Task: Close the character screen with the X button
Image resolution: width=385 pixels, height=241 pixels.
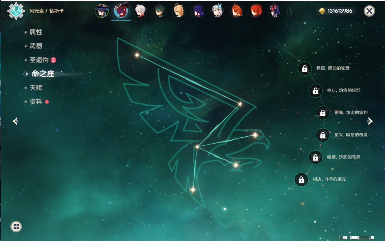Action: (369, 11)
